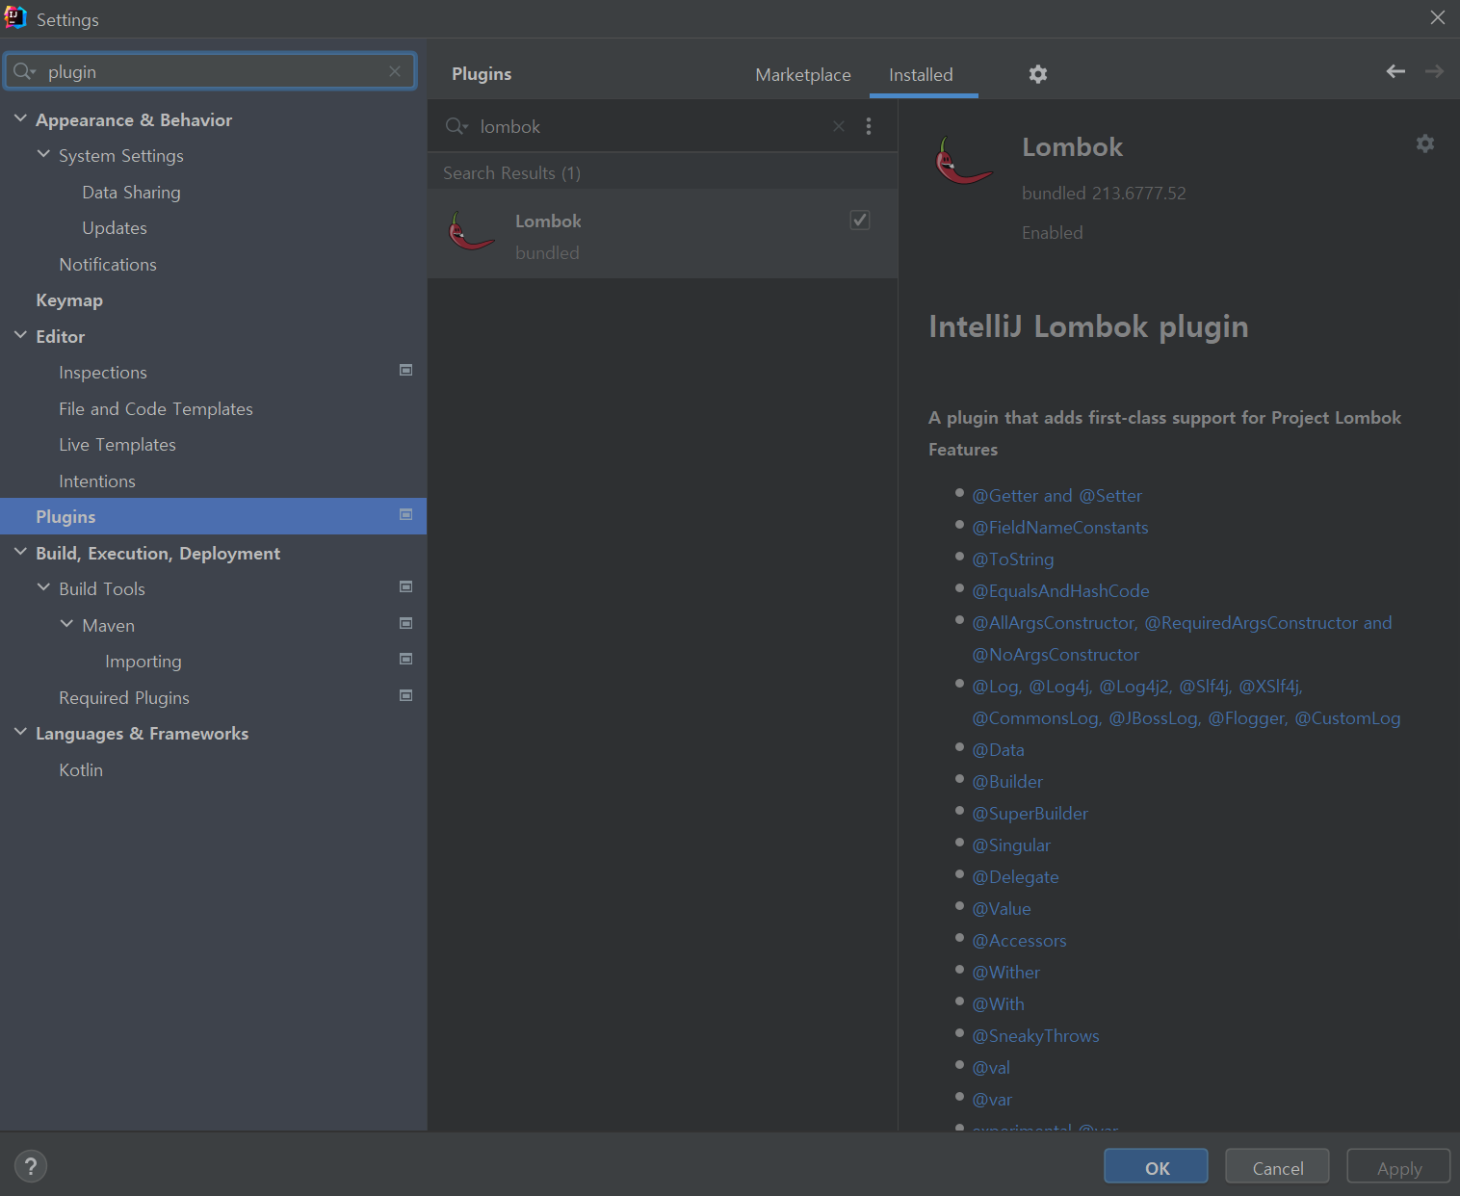1460x1196 pixels.
Task: Collapse the Maven node
Action: 66,624
